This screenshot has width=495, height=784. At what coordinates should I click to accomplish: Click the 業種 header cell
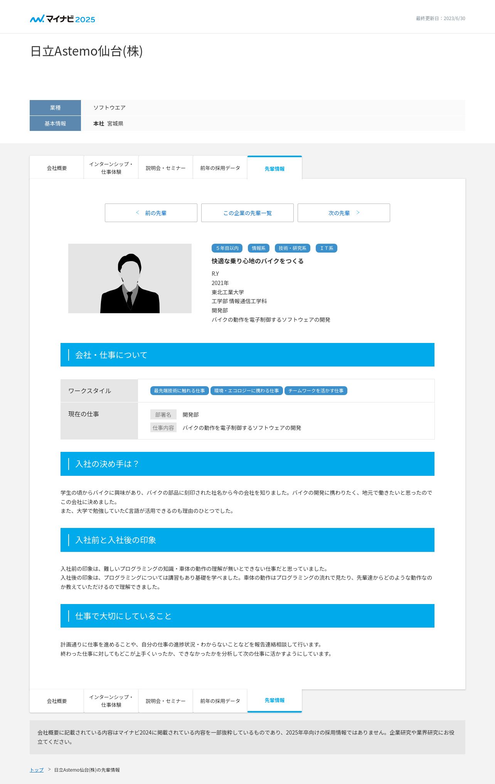pyautogui.click(x=55, y=108)
